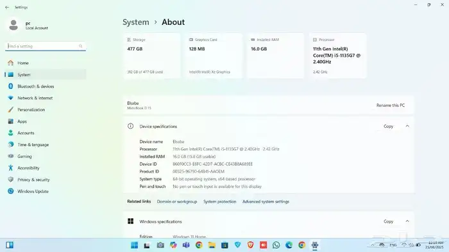
Task: Click the Device ID value text
Action: click(212, 164)
